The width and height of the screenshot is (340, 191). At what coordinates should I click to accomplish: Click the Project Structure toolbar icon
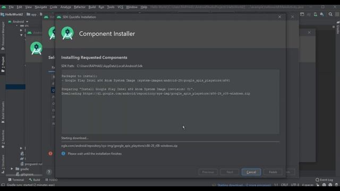pos(302,14)
